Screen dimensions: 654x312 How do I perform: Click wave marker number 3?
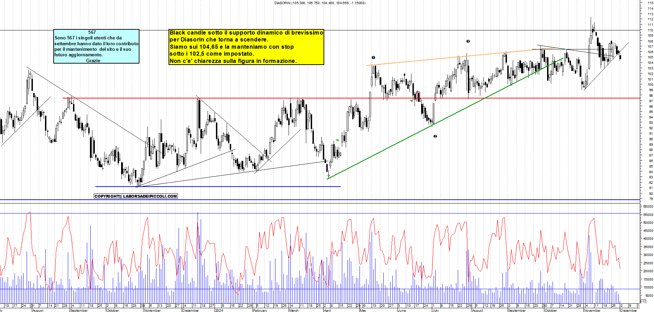coord(468,41)
